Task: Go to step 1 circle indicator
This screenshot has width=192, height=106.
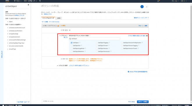Action: pyautogui.click(x=142, y=7)
